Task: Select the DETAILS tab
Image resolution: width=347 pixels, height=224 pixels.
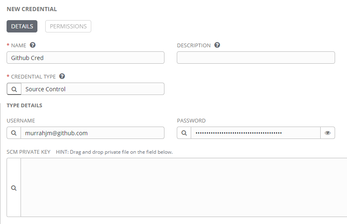Action: pyautogui.click(x=22, y=26)
